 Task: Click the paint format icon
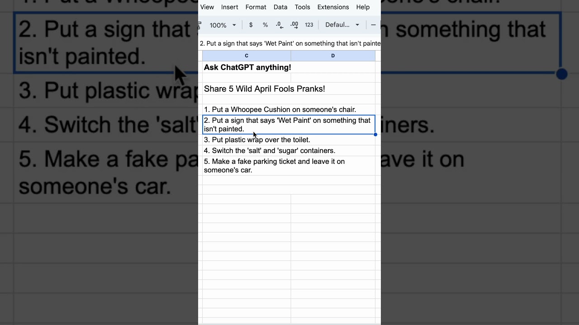tap(199, 25)
